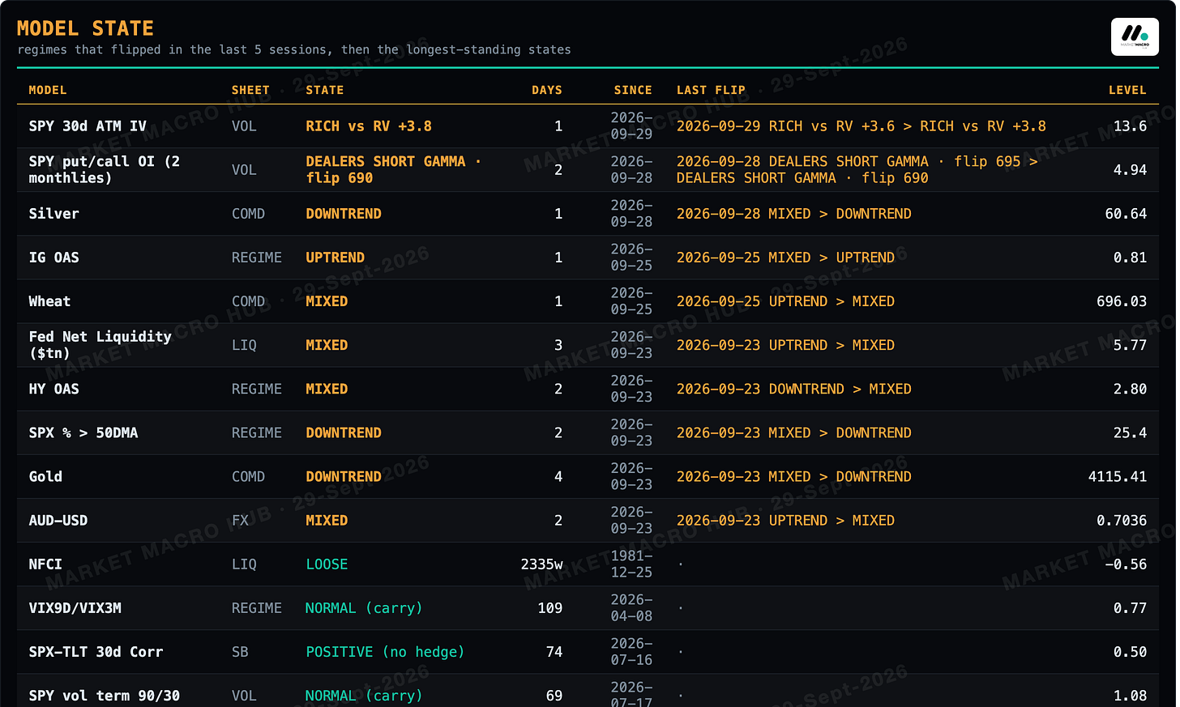Click the NORMAL (carry) state for VIX9D/VIX3M
This screenshot has height=707, width=1180.
tap(364, 607)
